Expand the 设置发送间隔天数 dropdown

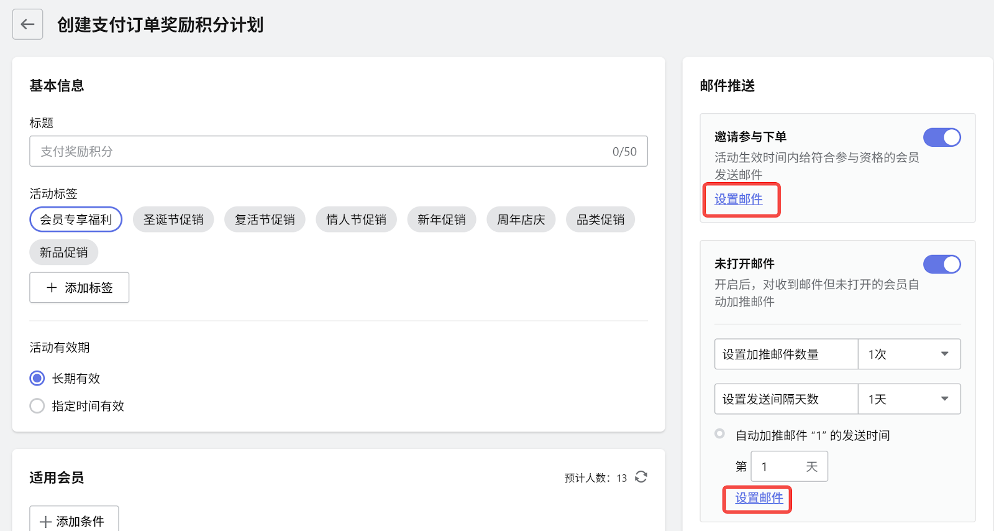click(909, 399)
